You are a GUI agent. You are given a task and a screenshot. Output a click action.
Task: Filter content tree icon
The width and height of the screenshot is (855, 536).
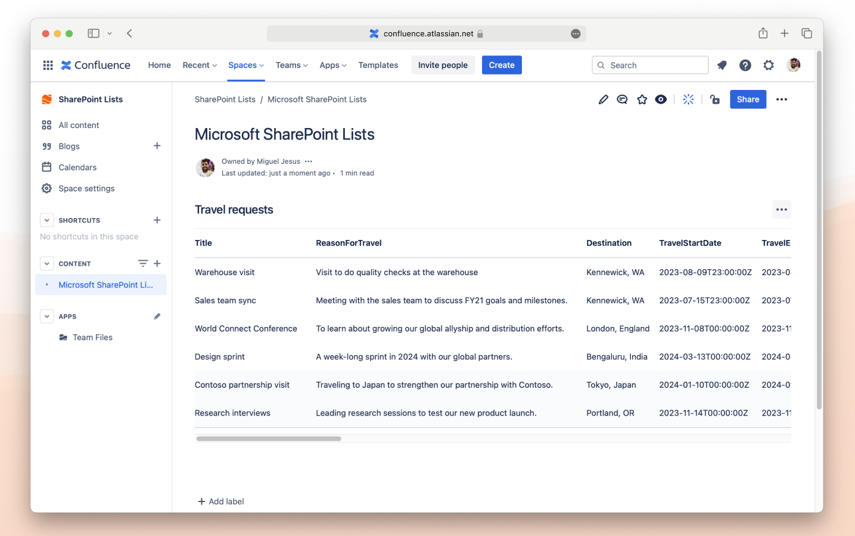pos(143,263)
